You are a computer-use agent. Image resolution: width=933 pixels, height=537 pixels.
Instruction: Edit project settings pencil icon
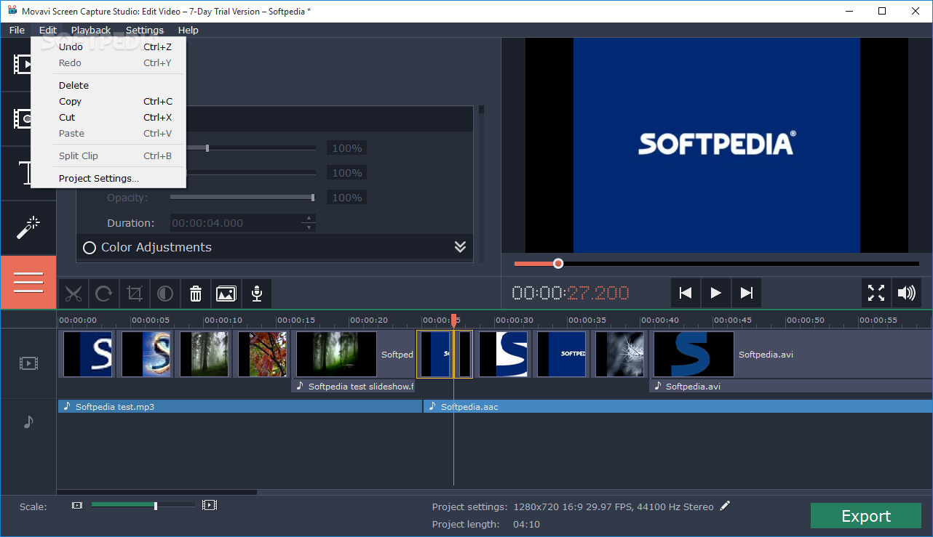pos(725,506)
